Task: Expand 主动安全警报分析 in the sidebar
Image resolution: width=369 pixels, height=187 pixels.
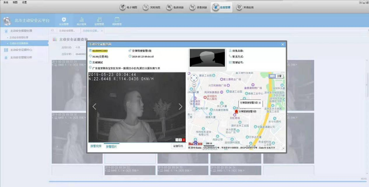Action: (x=21, y=57)
